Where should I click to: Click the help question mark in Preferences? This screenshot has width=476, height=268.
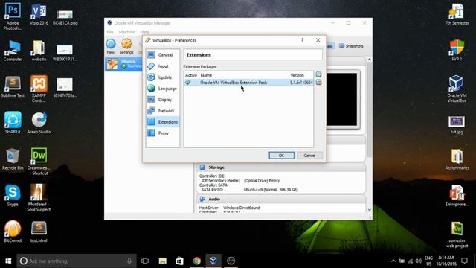click(x=303, y=40)
